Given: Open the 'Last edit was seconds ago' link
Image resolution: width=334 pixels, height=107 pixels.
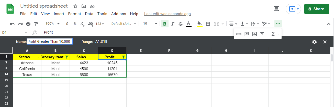Looking at the screenshot, I should [167, 14].
